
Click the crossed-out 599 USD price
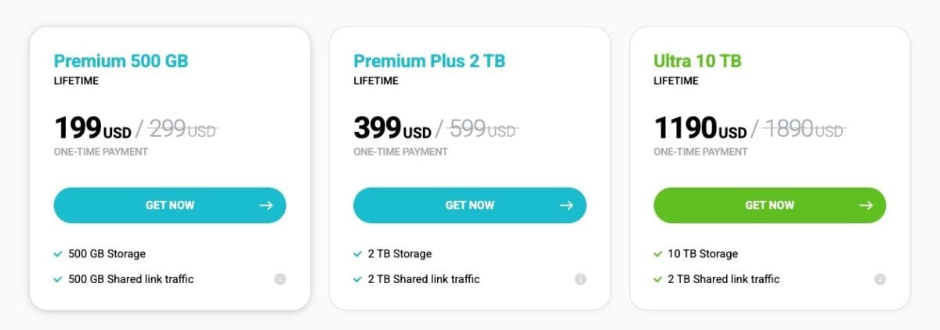(482, 128)
